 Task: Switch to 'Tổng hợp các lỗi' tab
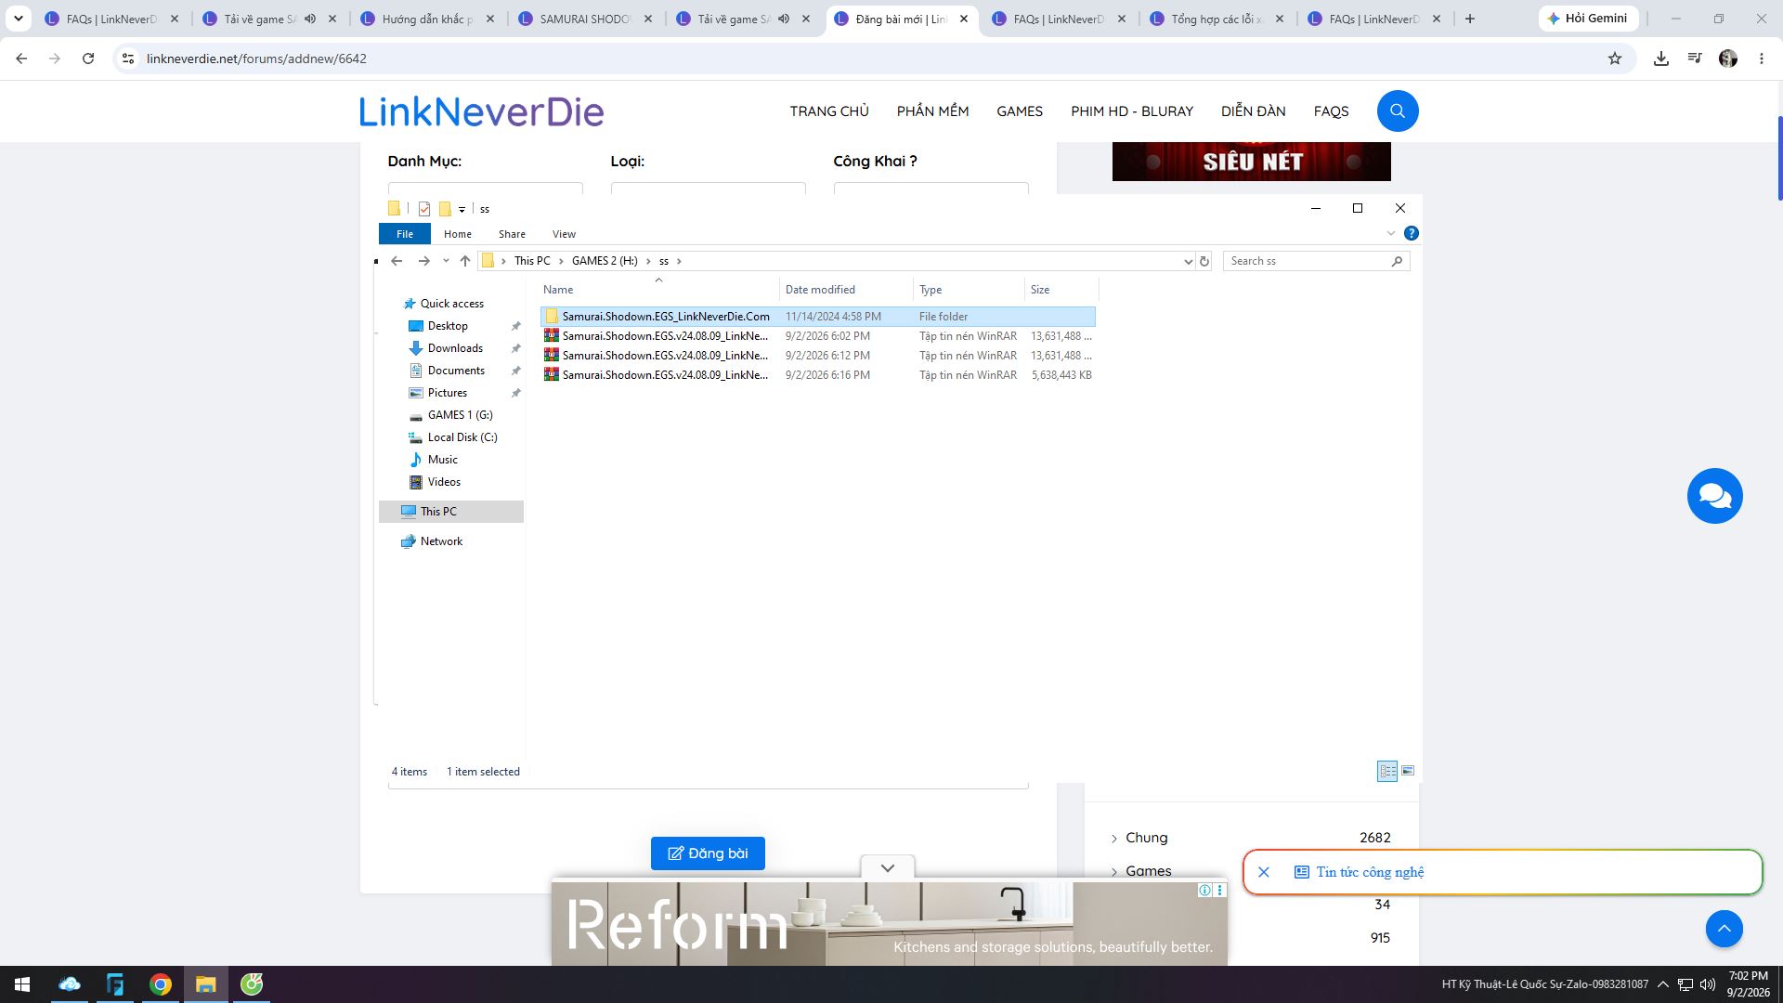(x=1217, y=19)
